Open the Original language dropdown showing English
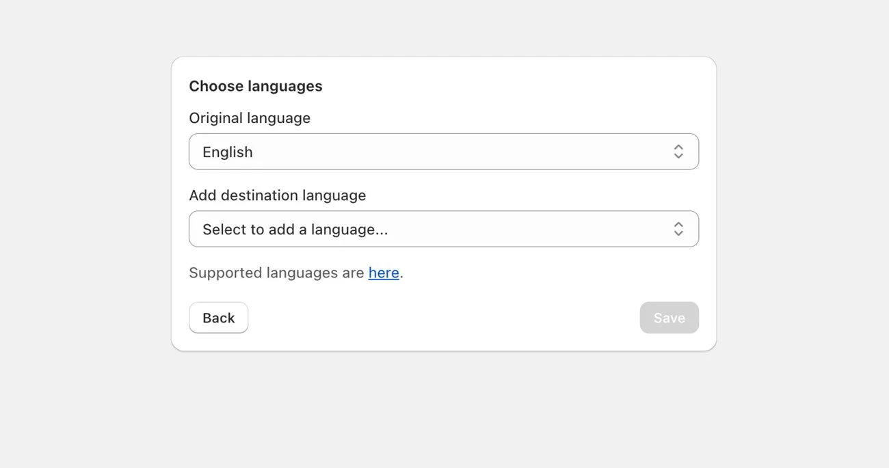This screenshot has width=889, height=468. (x=444, y=152)
